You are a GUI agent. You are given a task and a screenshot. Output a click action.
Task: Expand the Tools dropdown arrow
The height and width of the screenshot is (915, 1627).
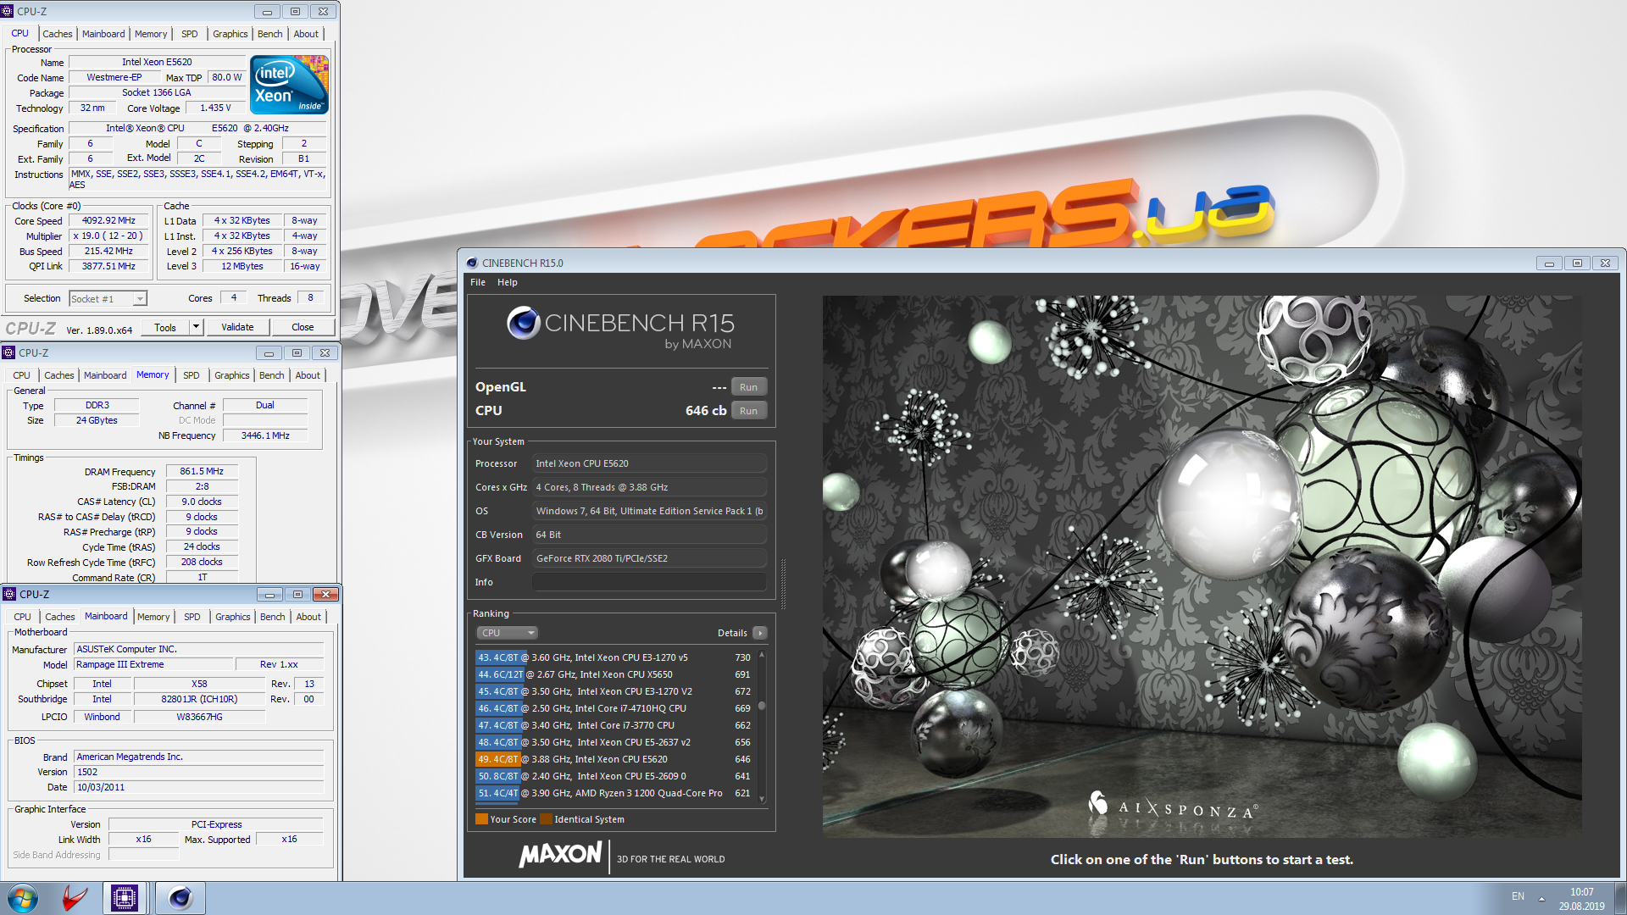coord(196,327)
